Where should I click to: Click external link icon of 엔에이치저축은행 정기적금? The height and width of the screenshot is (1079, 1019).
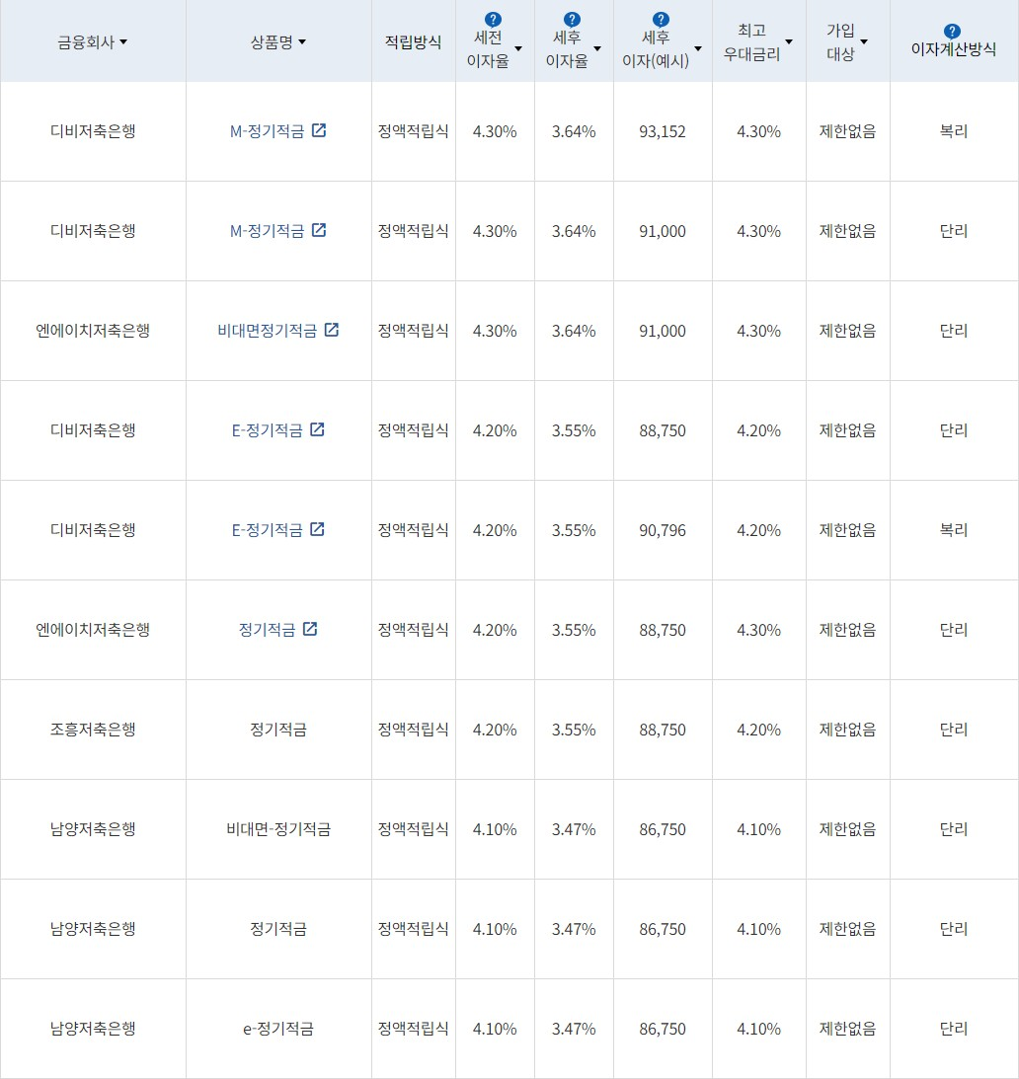(x=310, y=629)
